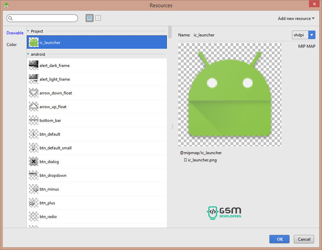Close the Resources window
This screenshot has height=250, width=322.
coord(314,4)
